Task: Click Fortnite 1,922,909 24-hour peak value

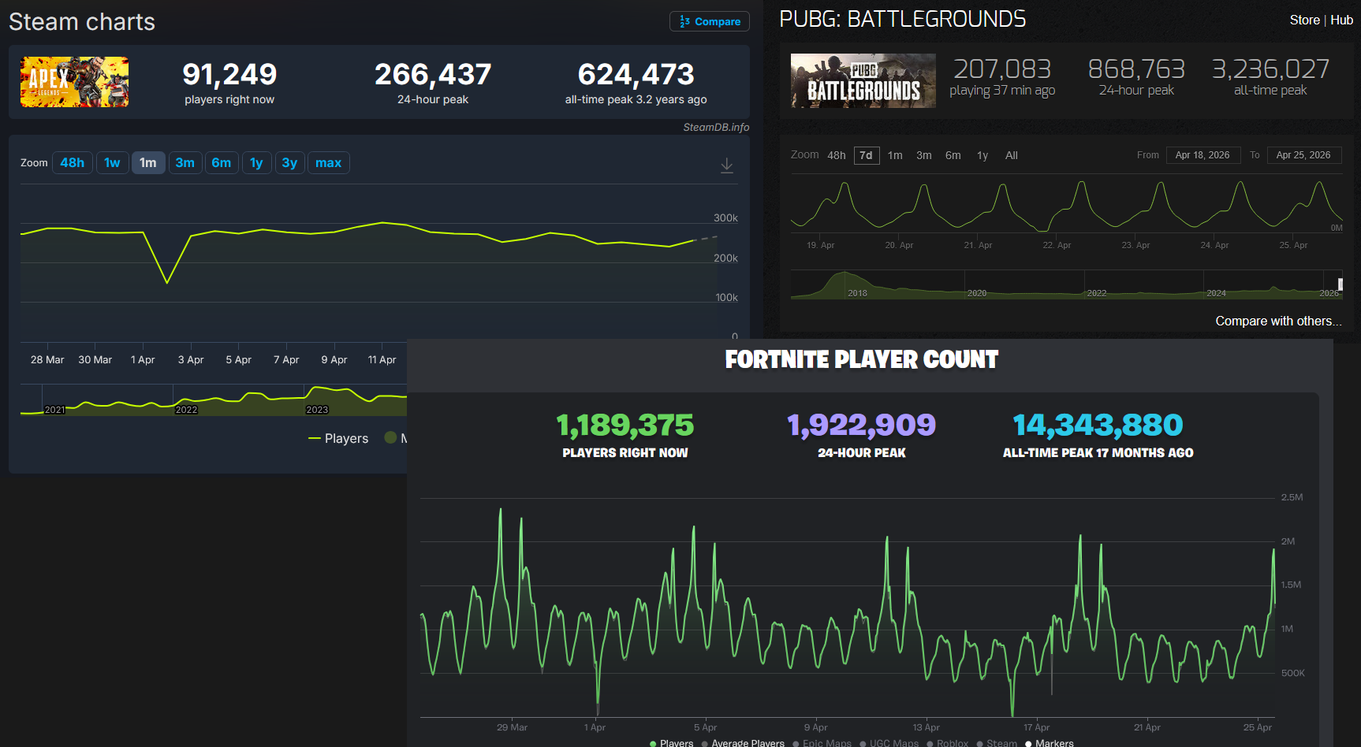Action: (862, 426)
